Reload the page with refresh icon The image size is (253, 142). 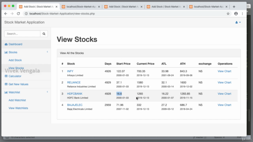tap(19, 14)
